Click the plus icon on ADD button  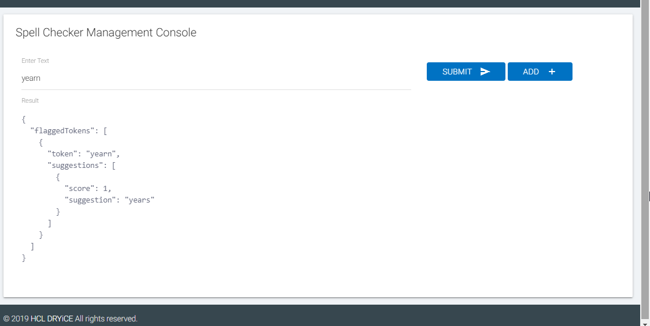[552, 72]
